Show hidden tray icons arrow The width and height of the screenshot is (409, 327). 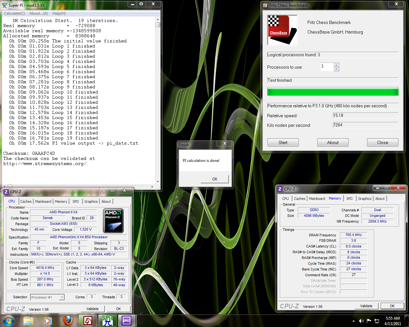pyautogui.click(x=353, y=321)
